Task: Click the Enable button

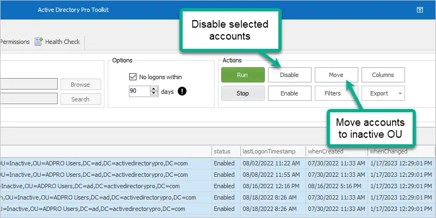Action: click(289, 93)
